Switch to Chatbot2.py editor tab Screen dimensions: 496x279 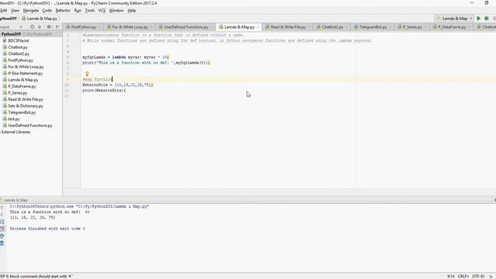pyautogui.click(x=332, y=27)
